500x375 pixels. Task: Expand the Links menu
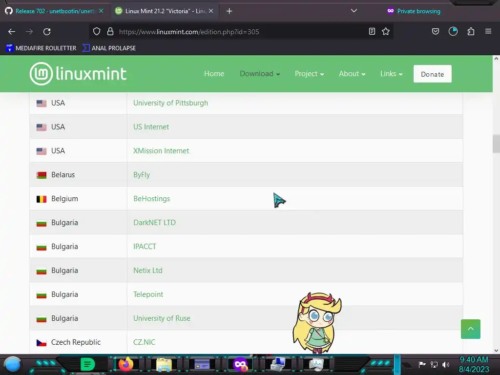pos(391,74)
